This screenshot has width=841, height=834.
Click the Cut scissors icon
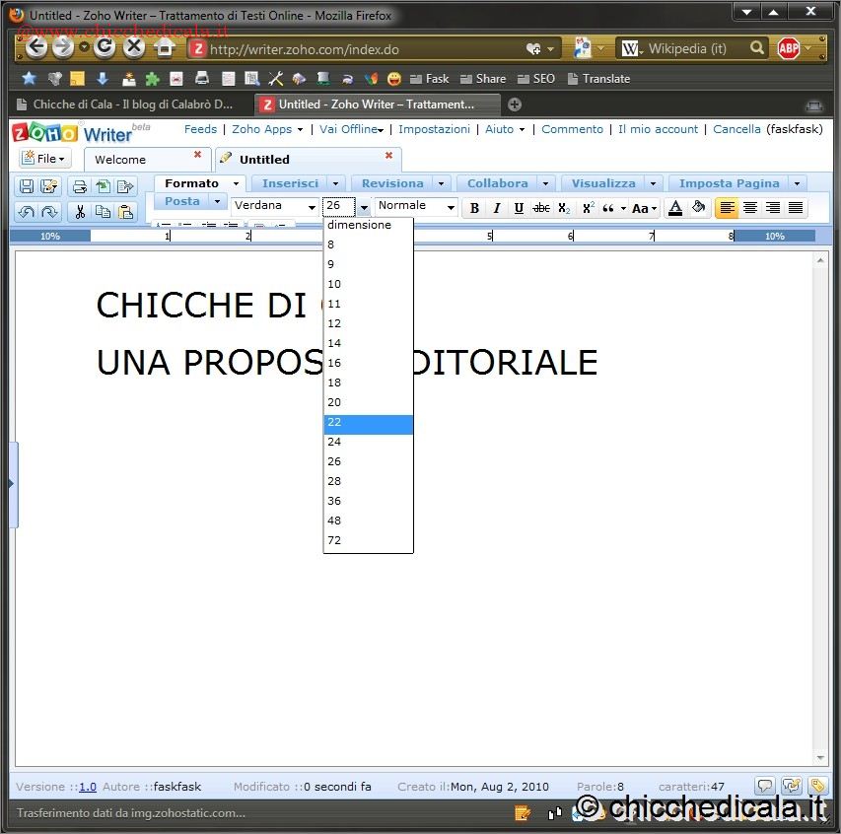click(80, 212)
